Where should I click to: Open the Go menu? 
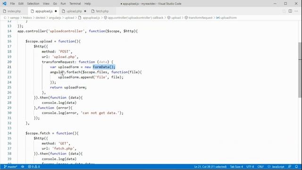(55, 4)
